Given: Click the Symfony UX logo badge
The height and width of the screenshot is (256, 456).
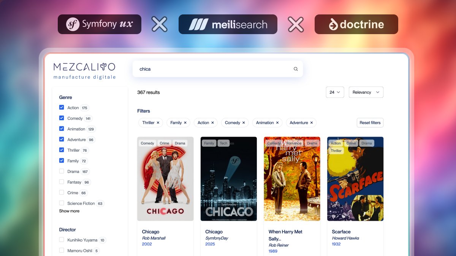Looking at the screenshot, I should [100, 24].
